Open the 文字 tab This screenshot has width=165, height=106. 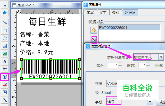click(x=103, y=12)
